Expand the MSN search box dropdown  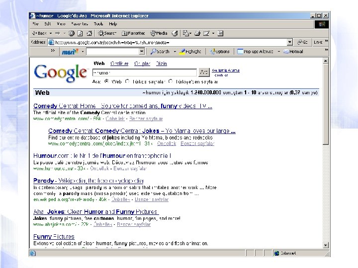pos(142,52)
